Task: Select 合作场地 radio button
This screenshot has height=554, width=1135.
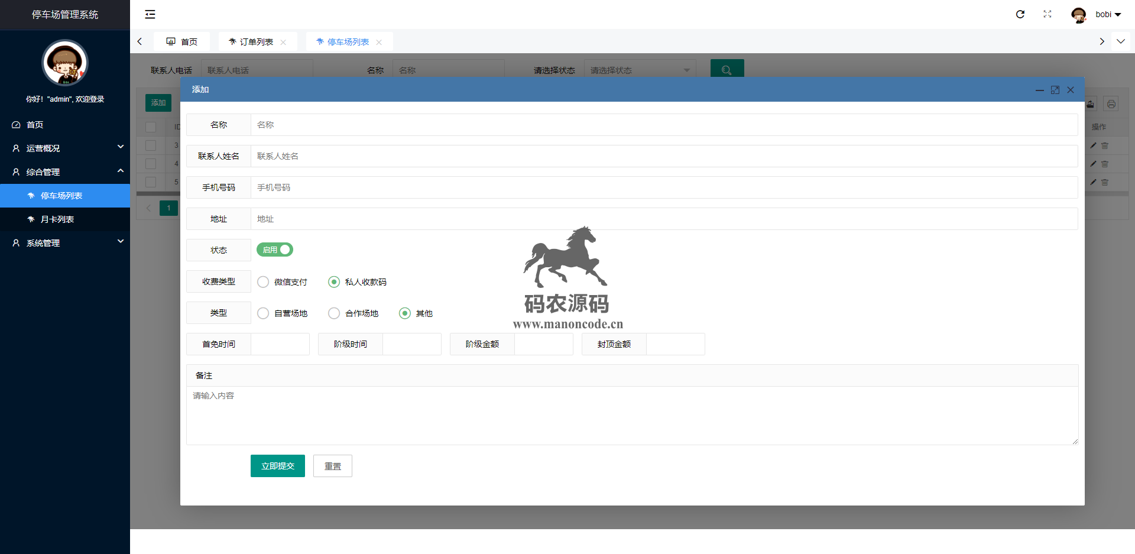Action: (335, 313)
